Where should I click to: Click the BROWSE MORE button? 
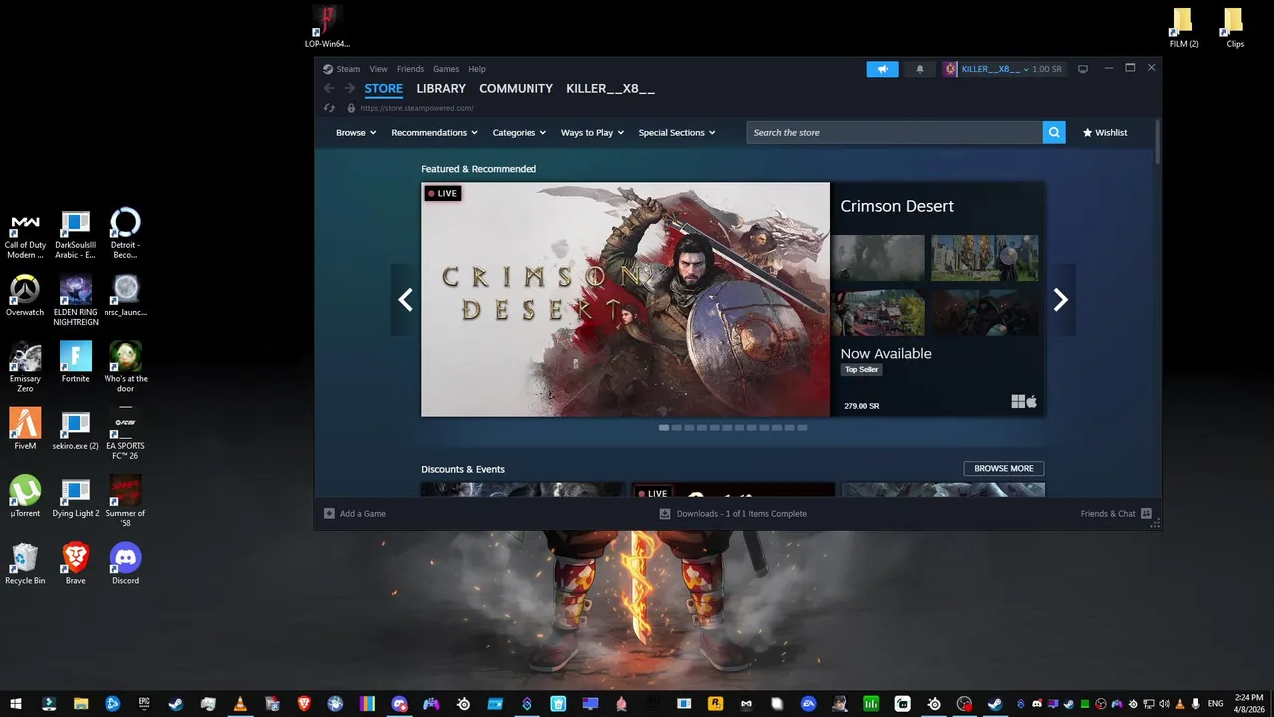[1004, 469]
